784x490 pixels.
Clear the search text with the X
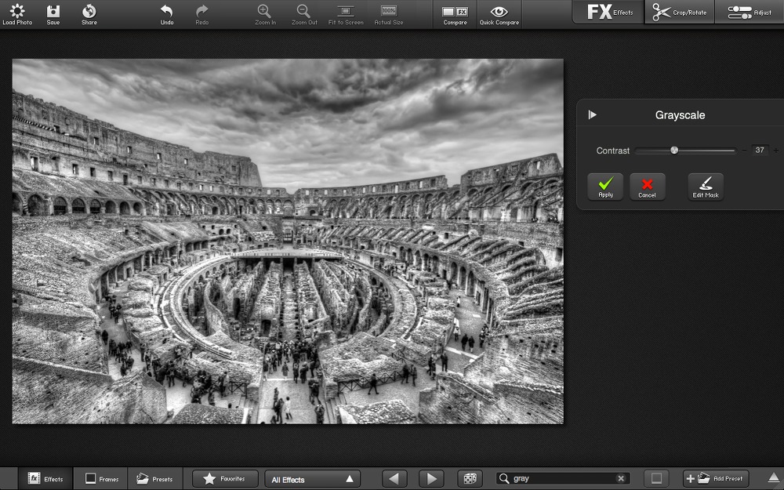point(621,478)
